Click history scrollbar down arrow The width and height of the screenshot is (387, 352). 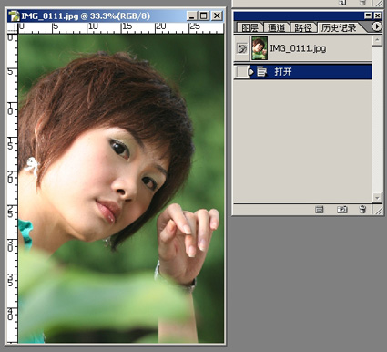tap(377, 198)
